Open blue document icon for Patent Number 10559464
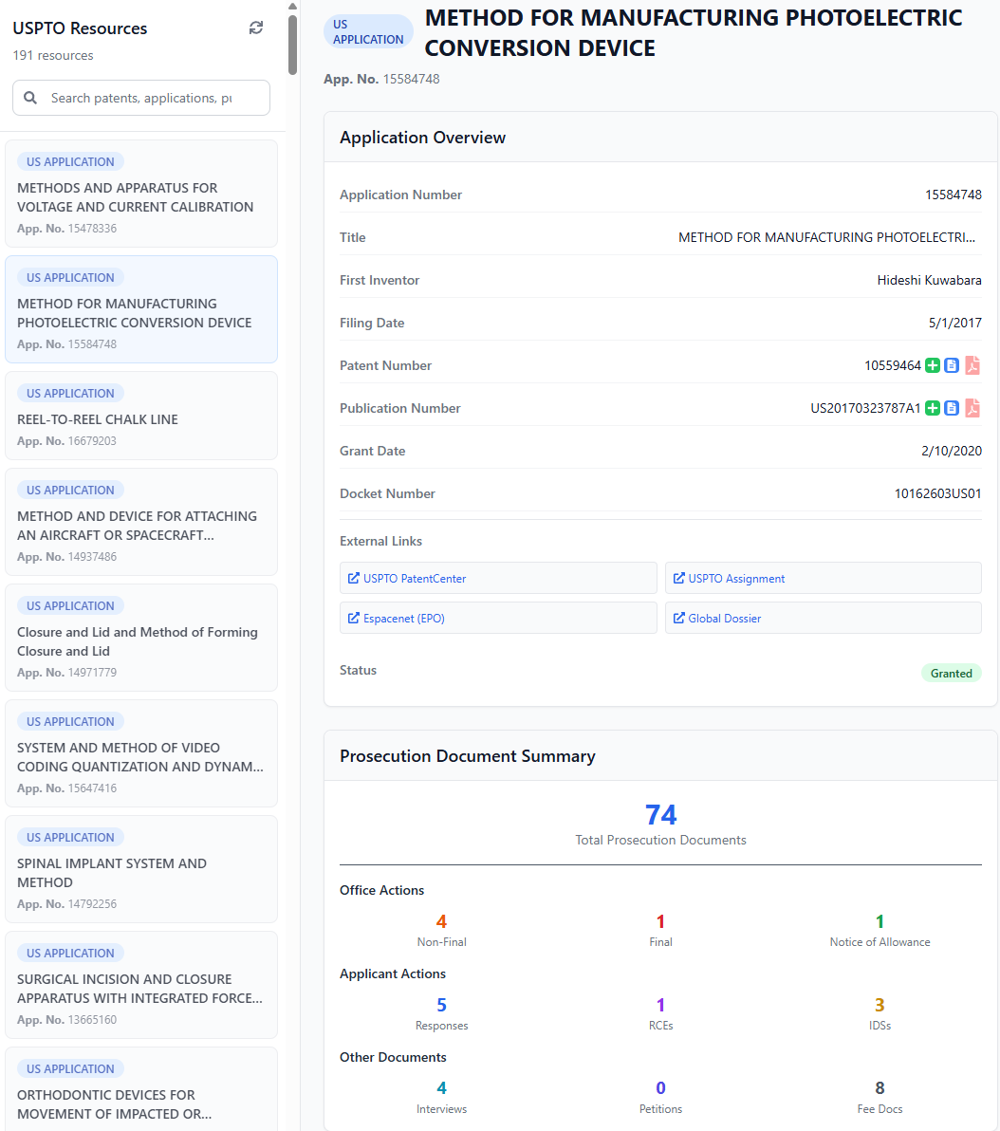The image size is (1000, 1131). click(x=952, y=365)
